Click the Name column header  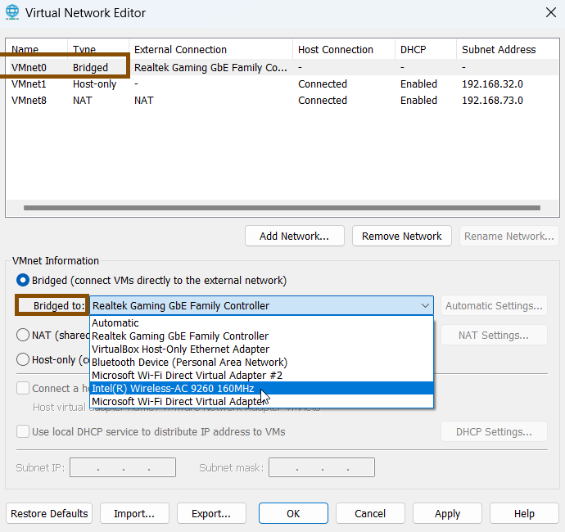click(37, 49)
